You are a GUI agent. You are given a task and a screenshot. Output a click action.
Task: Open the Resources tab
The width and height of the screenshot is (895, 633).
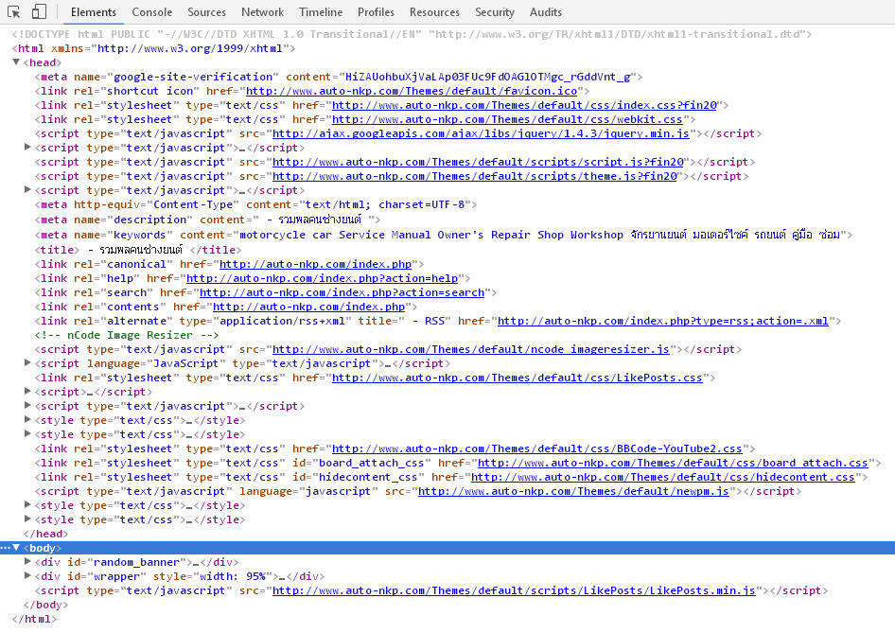(x=434, y=12)
